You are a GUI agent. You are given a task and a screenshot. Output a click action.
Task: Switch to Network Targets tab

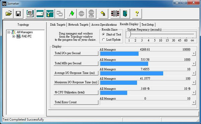[78, 24]
